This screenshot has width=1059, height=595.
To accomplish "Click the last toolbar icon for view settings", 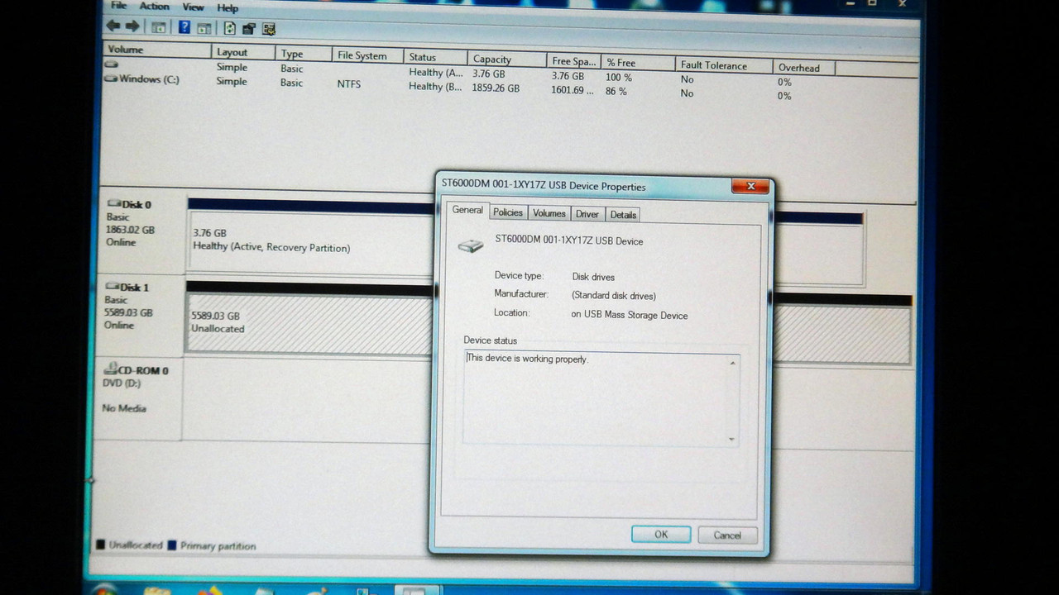I will [269, 29].
